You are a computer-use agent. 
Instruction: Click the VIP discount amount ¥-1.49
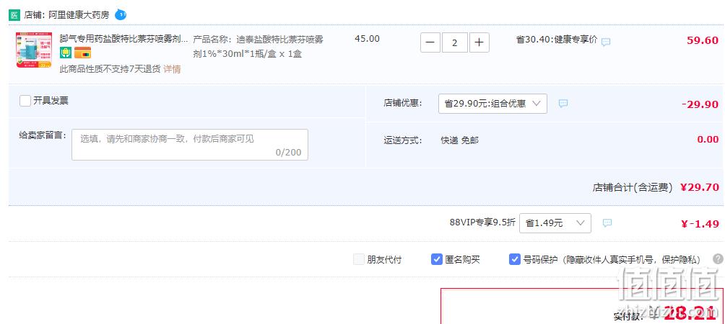click(x=700, y=224)
